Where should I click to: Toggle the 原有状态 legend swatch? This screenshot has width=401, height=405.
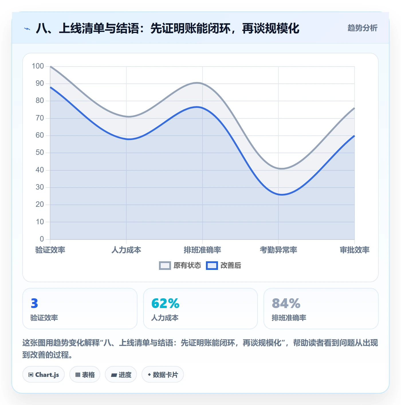coord(165,266)
